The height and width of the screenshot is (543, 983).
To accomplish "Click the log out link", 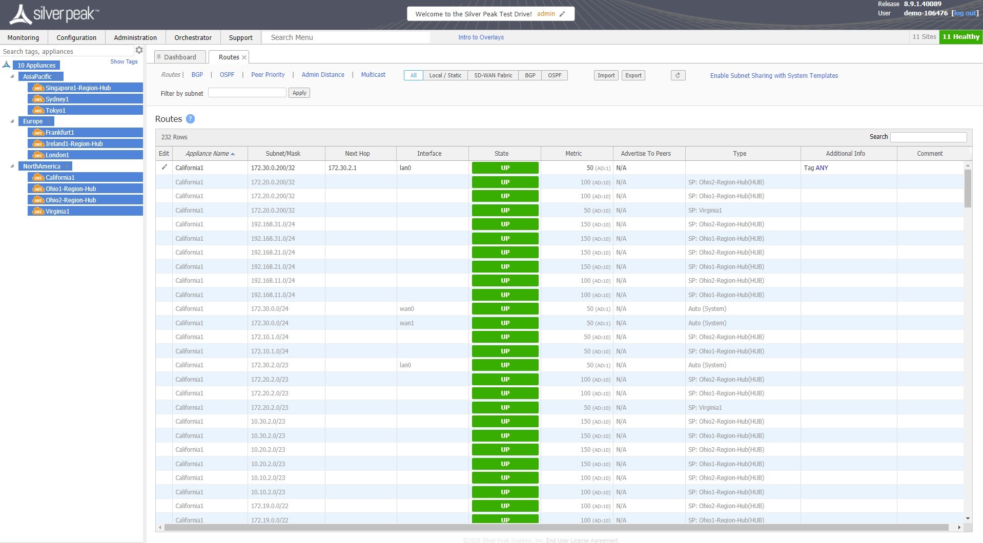I will (965, 13).
